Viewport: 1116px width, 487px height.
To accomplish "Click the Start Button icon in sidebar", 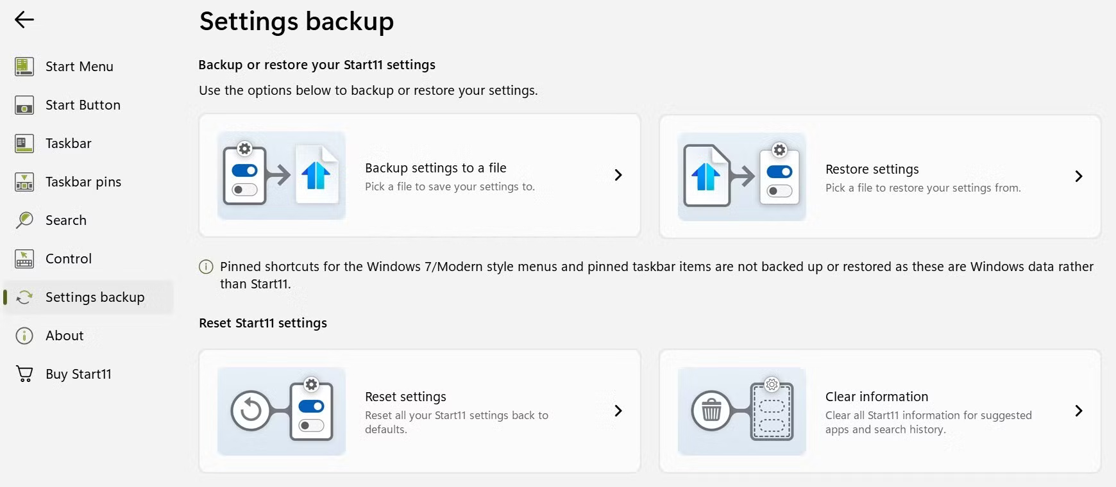I will point(23,104).
